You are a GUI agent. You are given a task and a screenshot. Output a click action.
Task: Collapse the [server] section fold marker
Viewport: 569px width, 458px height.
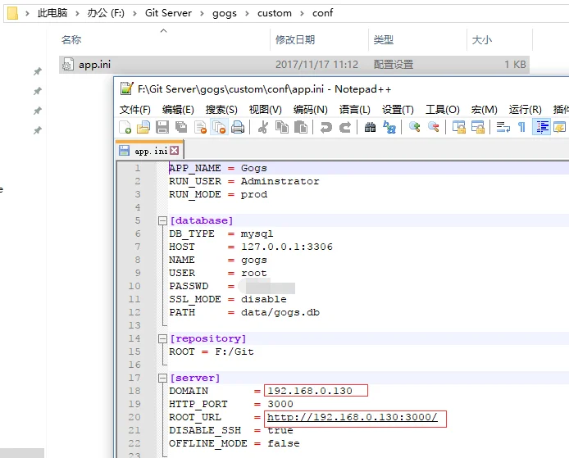pos(162,379)
